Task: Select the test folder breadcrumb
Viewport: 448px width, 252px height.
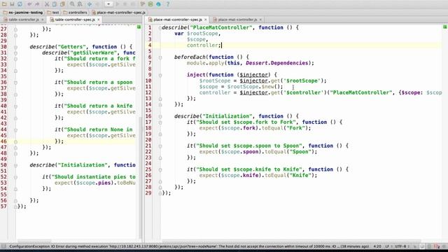Action: pyautogui.click(x=53, y=13)
